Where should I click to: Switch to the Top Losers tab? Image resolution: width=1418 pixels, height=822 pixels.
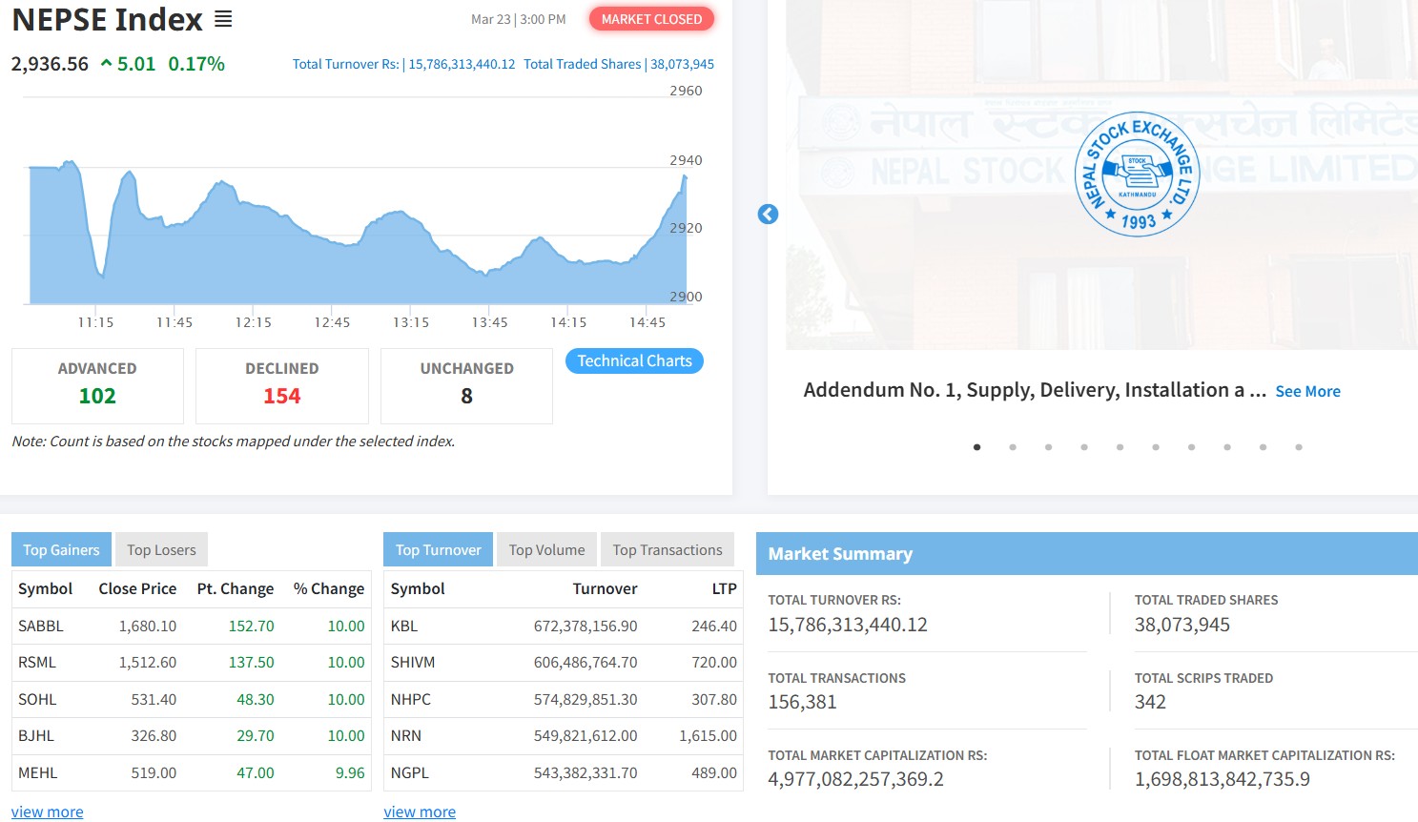tap(161, 550)
